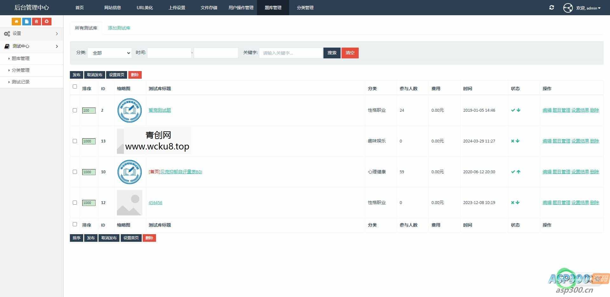Toggle the select-all checkbox in table header
Image resolution: width=610 pixels, height=297 pixels.
click(75, 87)
